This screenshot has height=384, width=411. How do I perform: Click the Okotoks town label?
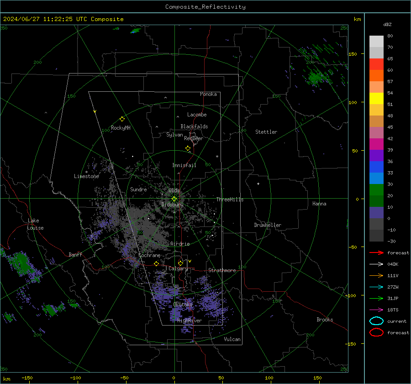(x=183, y=305)
